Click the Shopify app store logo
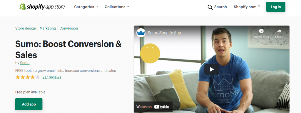301x113 pixels. click(x=42, y=6)
